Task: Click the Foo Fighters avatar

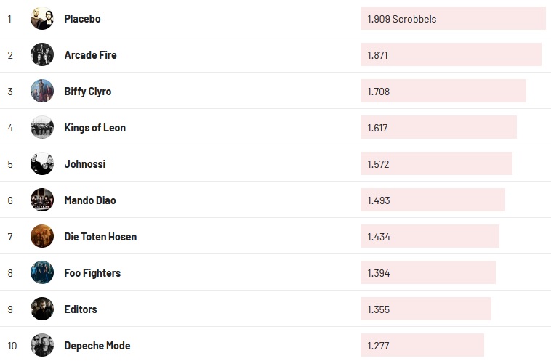Action: click(x=42, y=273)
